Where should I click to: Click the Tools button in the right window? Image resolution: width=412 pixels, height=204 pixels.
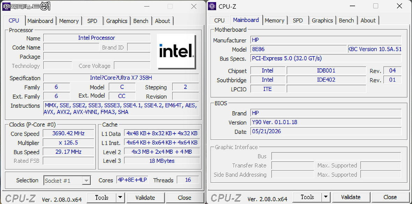click(x=307, y=197)
